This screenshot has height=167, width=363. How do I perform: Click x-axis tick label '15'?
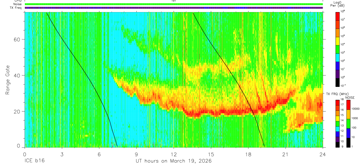[211, 154]
